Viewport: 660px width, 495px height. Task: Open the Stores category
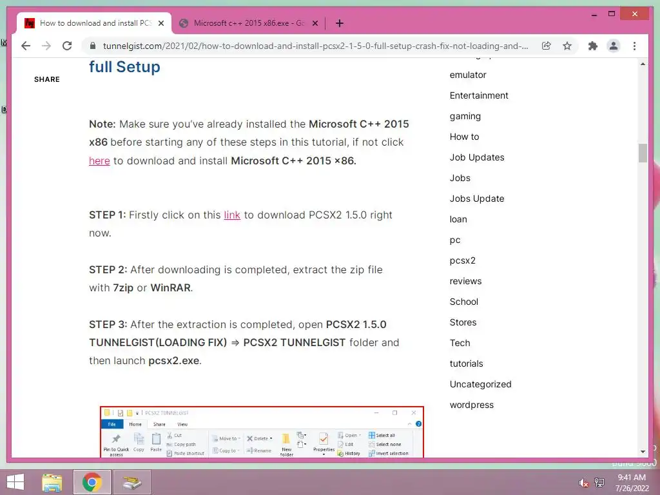coord(463,322)
